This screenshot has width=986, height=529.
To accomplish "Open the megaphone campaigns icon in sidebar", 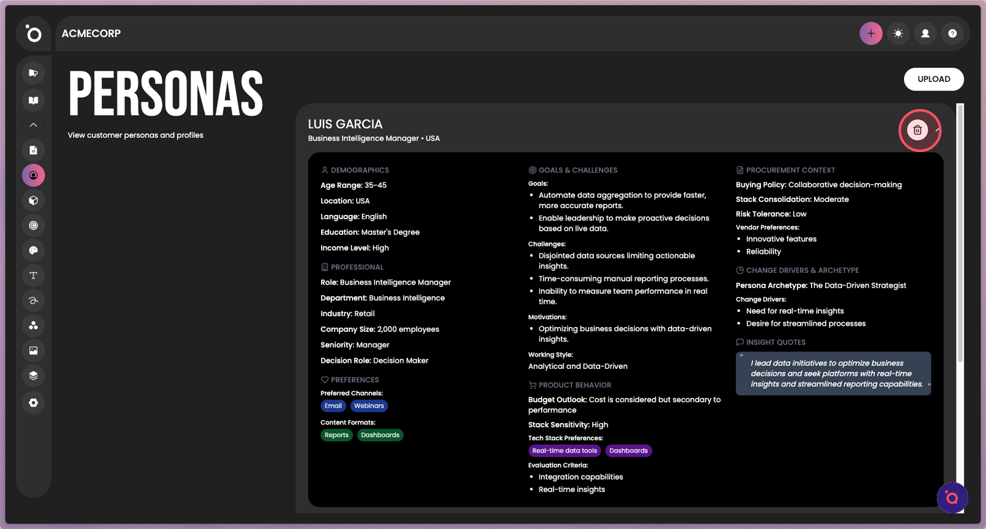I will point(33,73).
